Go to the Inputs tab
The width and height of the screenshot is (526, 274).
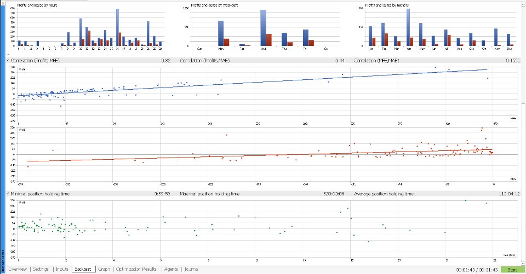(62, 269)
